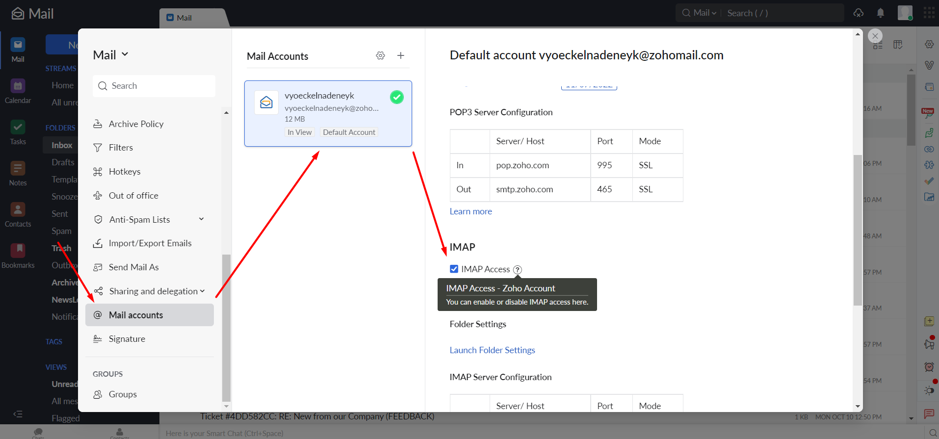Open the Contacts app icon
The width and height of the screenshot is (939, 439).
(x=18, y=215)
